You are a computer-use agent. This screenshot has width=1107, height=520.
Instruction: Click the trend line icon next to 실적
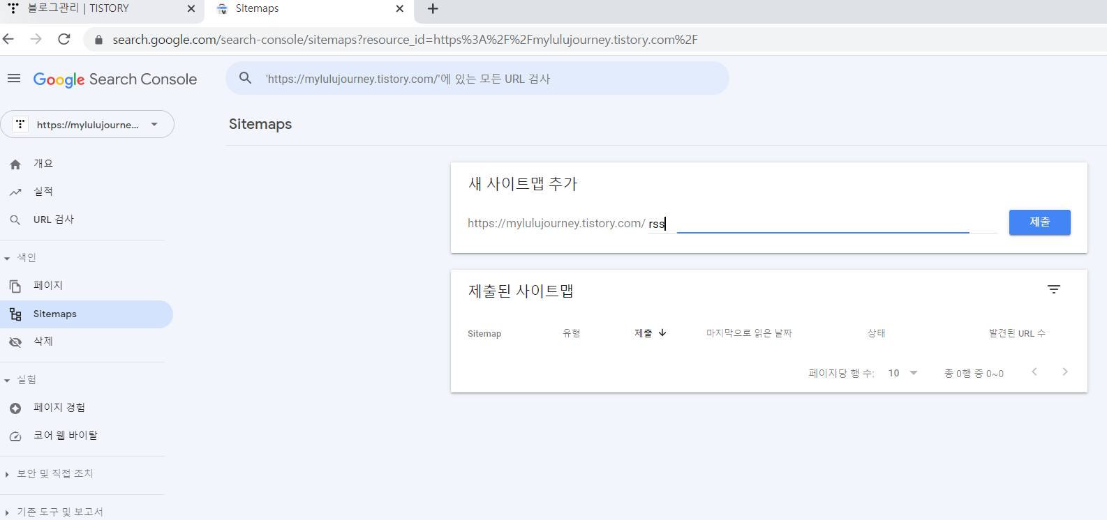[x=15, y=192]
